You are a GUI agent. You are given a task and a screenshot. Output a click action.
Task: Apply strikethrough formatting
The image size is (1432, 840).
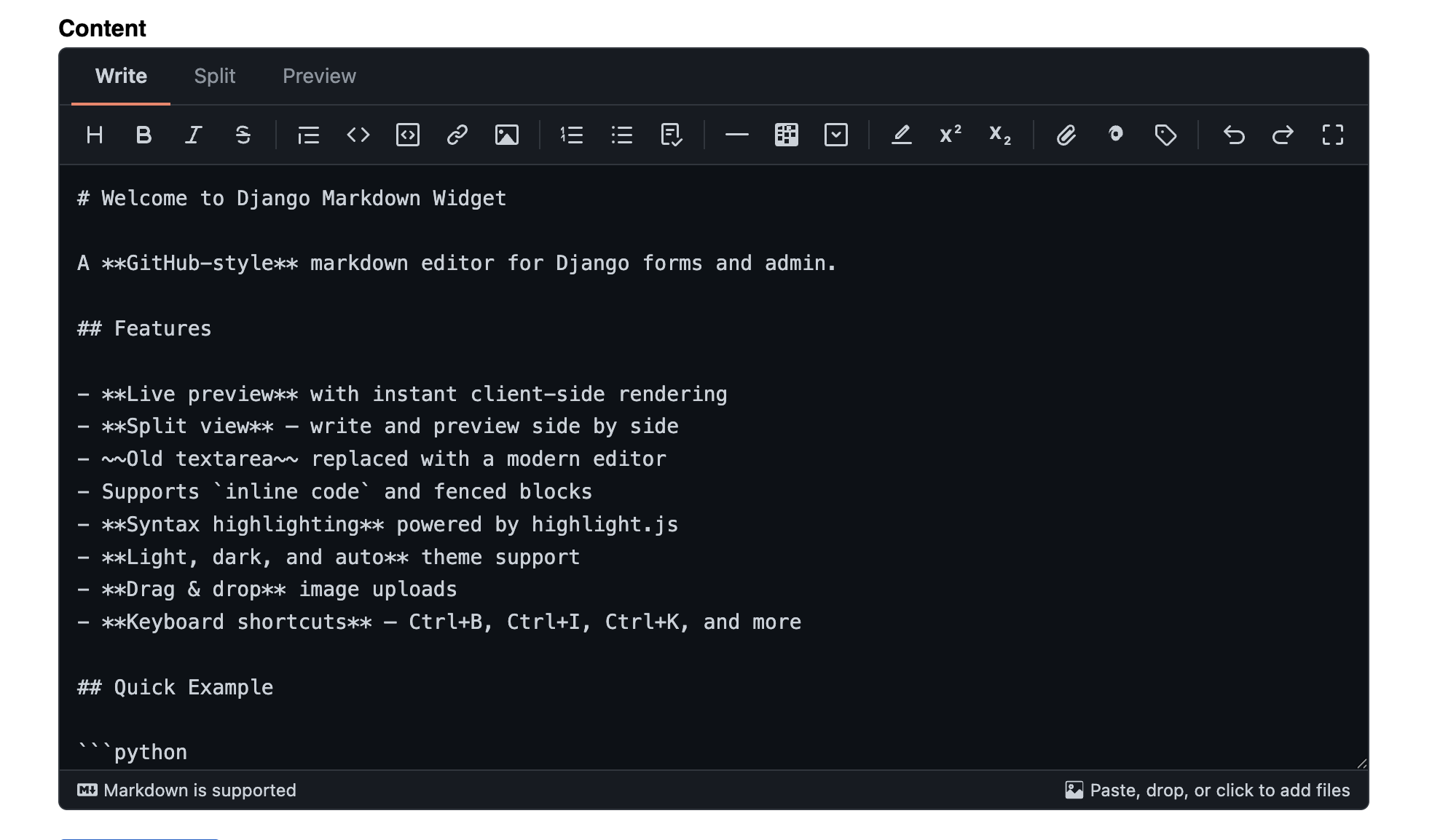[243, 135]
